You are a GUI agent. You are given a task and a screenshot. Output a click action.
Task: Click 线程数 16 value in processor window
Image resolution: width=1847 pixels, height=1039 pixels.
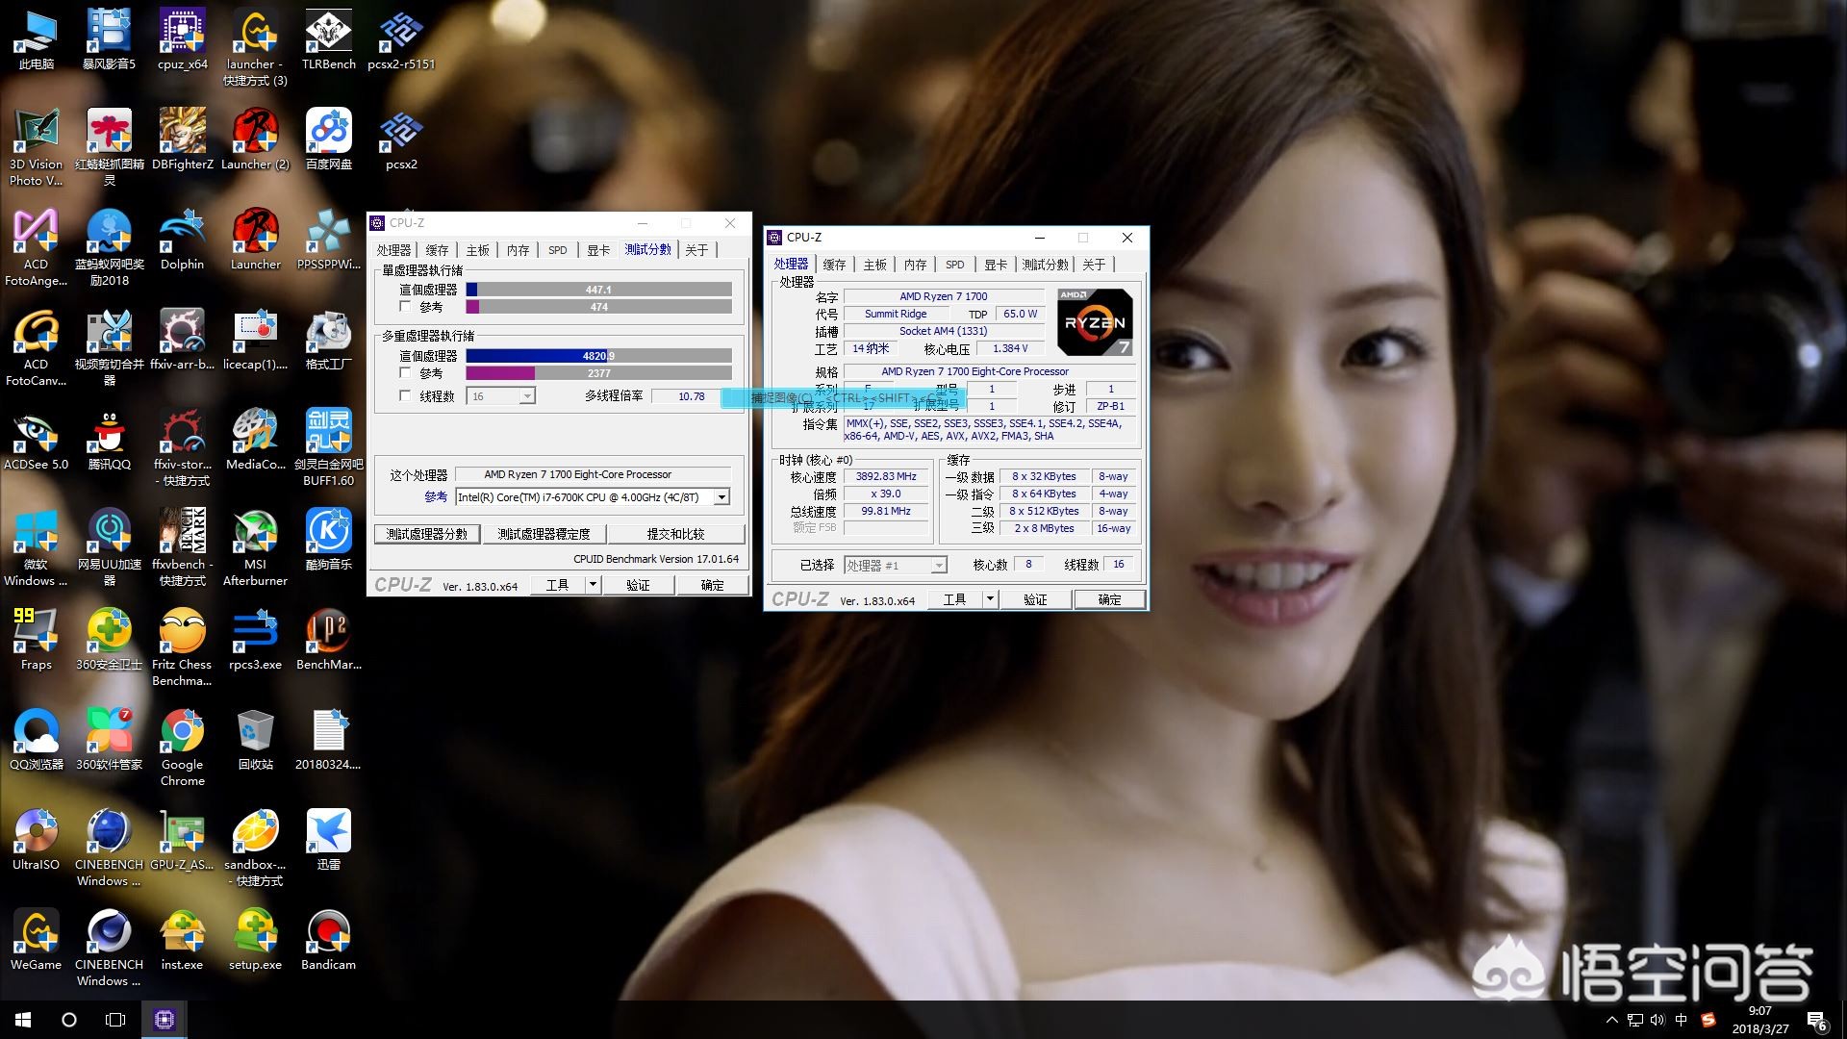click(x=1119, y=565)
